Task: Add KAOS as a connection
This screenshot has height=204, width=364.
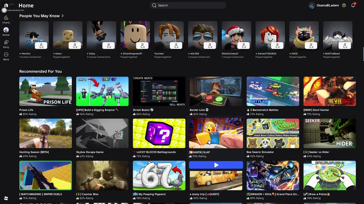Action: (311, 46)
